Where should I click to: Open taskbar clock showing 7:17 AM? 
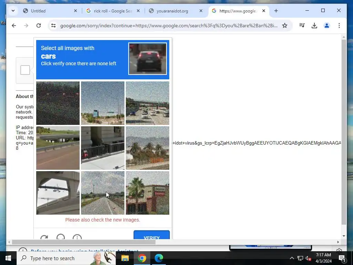point(323,258)
